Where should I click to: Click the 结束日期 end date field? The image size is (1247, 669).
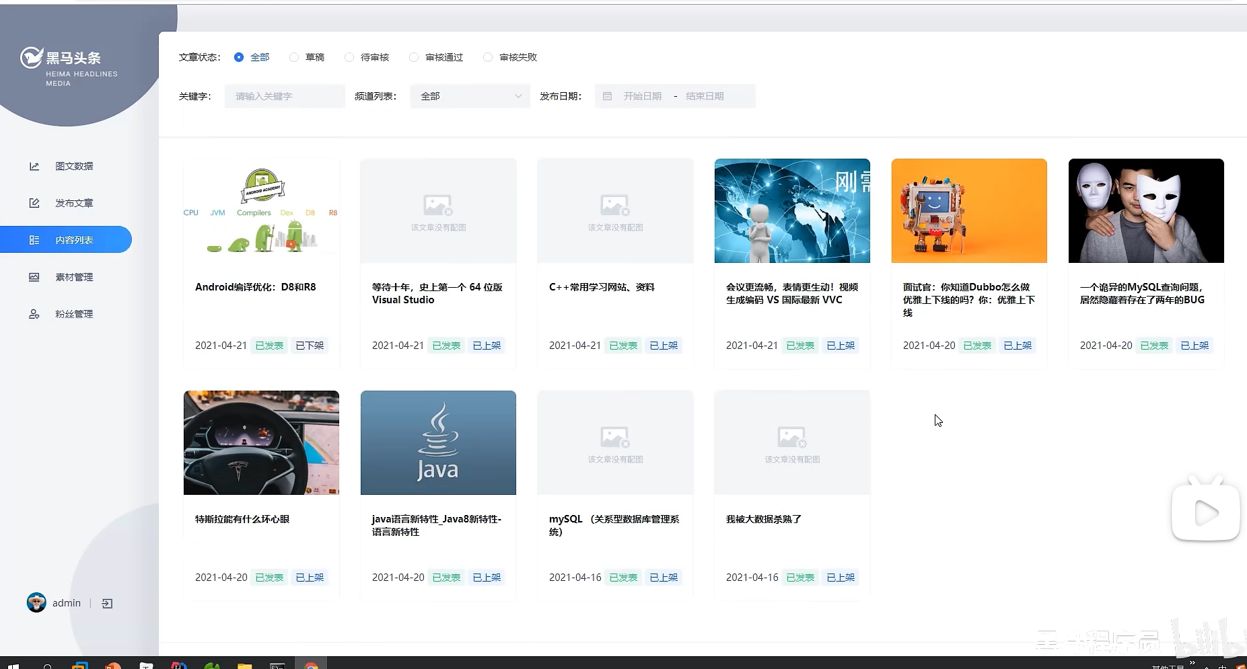click(x=705, y=96)
